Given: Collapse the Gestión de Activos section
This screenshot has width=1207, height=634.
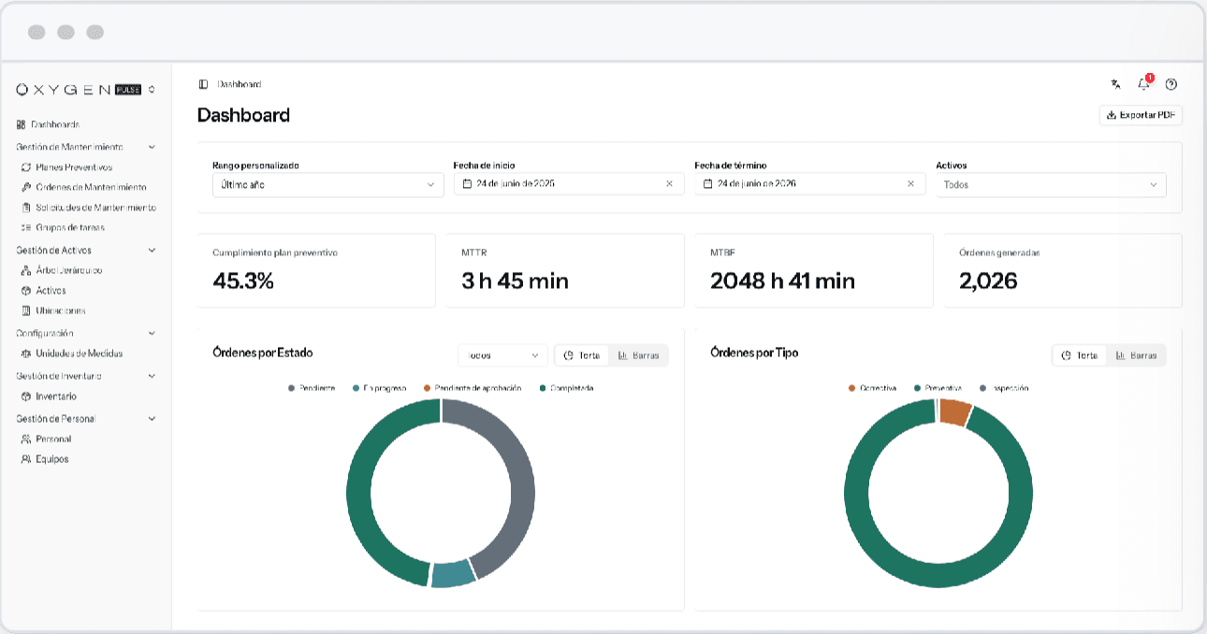Looking at the screenshot, I should click(152, 251).
